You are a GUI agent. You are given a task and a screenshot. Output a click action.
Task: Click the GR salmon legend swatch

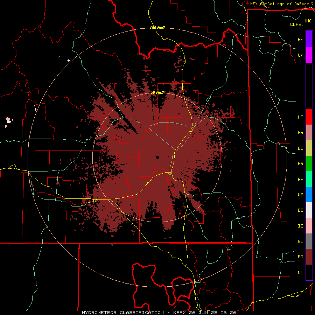point(309,133)
